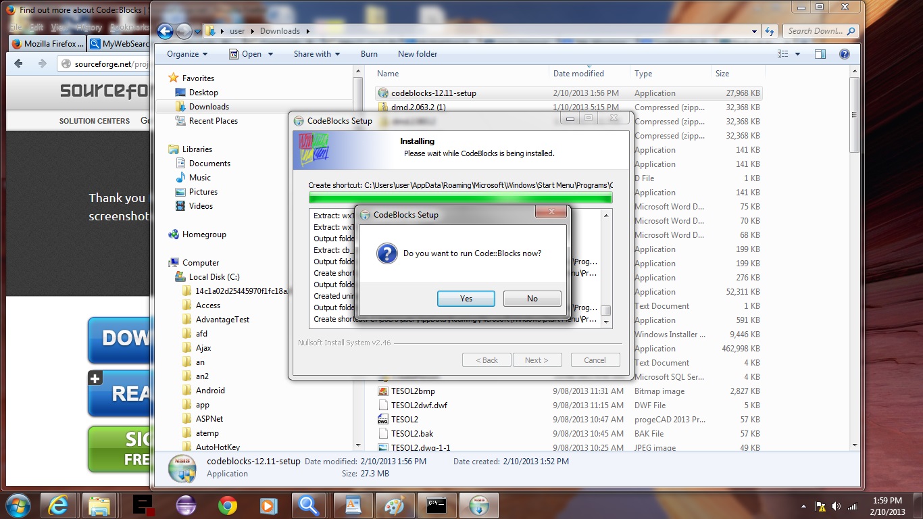Switch to the Mozilla Firefox tab
This screenshot has width=923, height=519.
[x=48, y=44]
